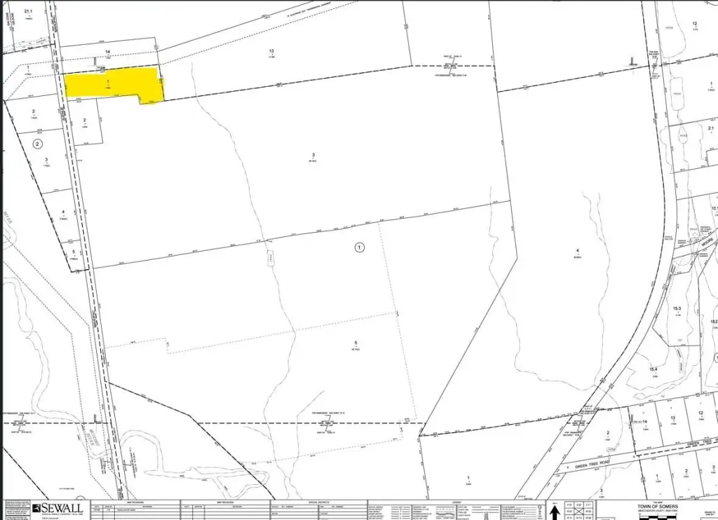Viewport: 718px width, 520px height.
Task: Select parcel 15.3 on the right side
Action: coord(677,309)
